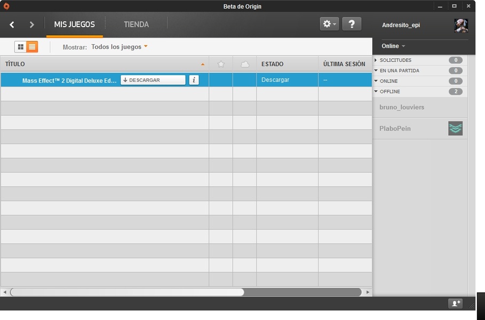Select friend bruno_louviers
485x320 pixels.
[x=402, y=107]
